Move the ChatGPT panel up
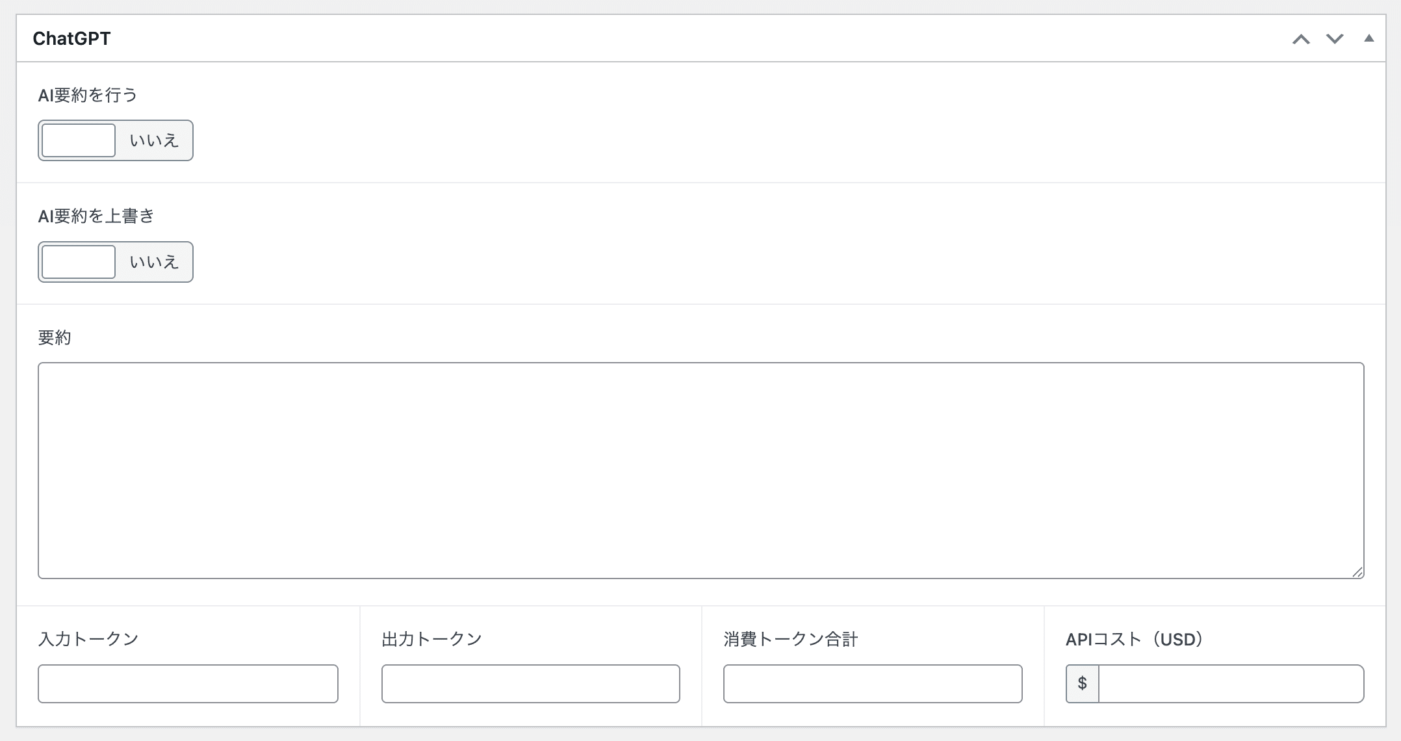Viewport: 1401px width, 741px height. [x=1301, y=39]
